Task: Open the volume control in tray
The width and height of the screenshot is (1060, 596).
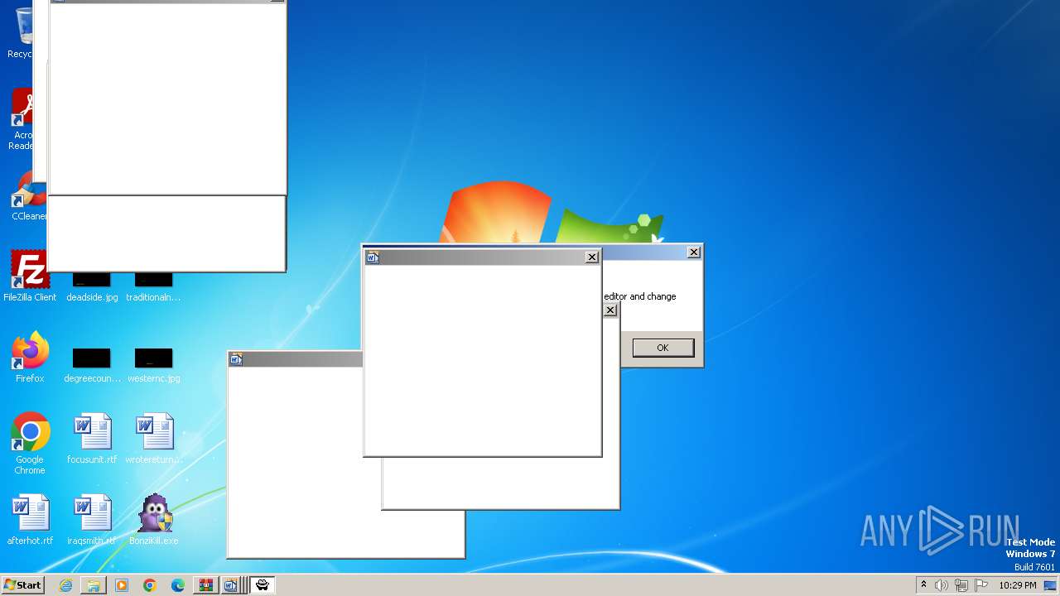Action: 942,585
